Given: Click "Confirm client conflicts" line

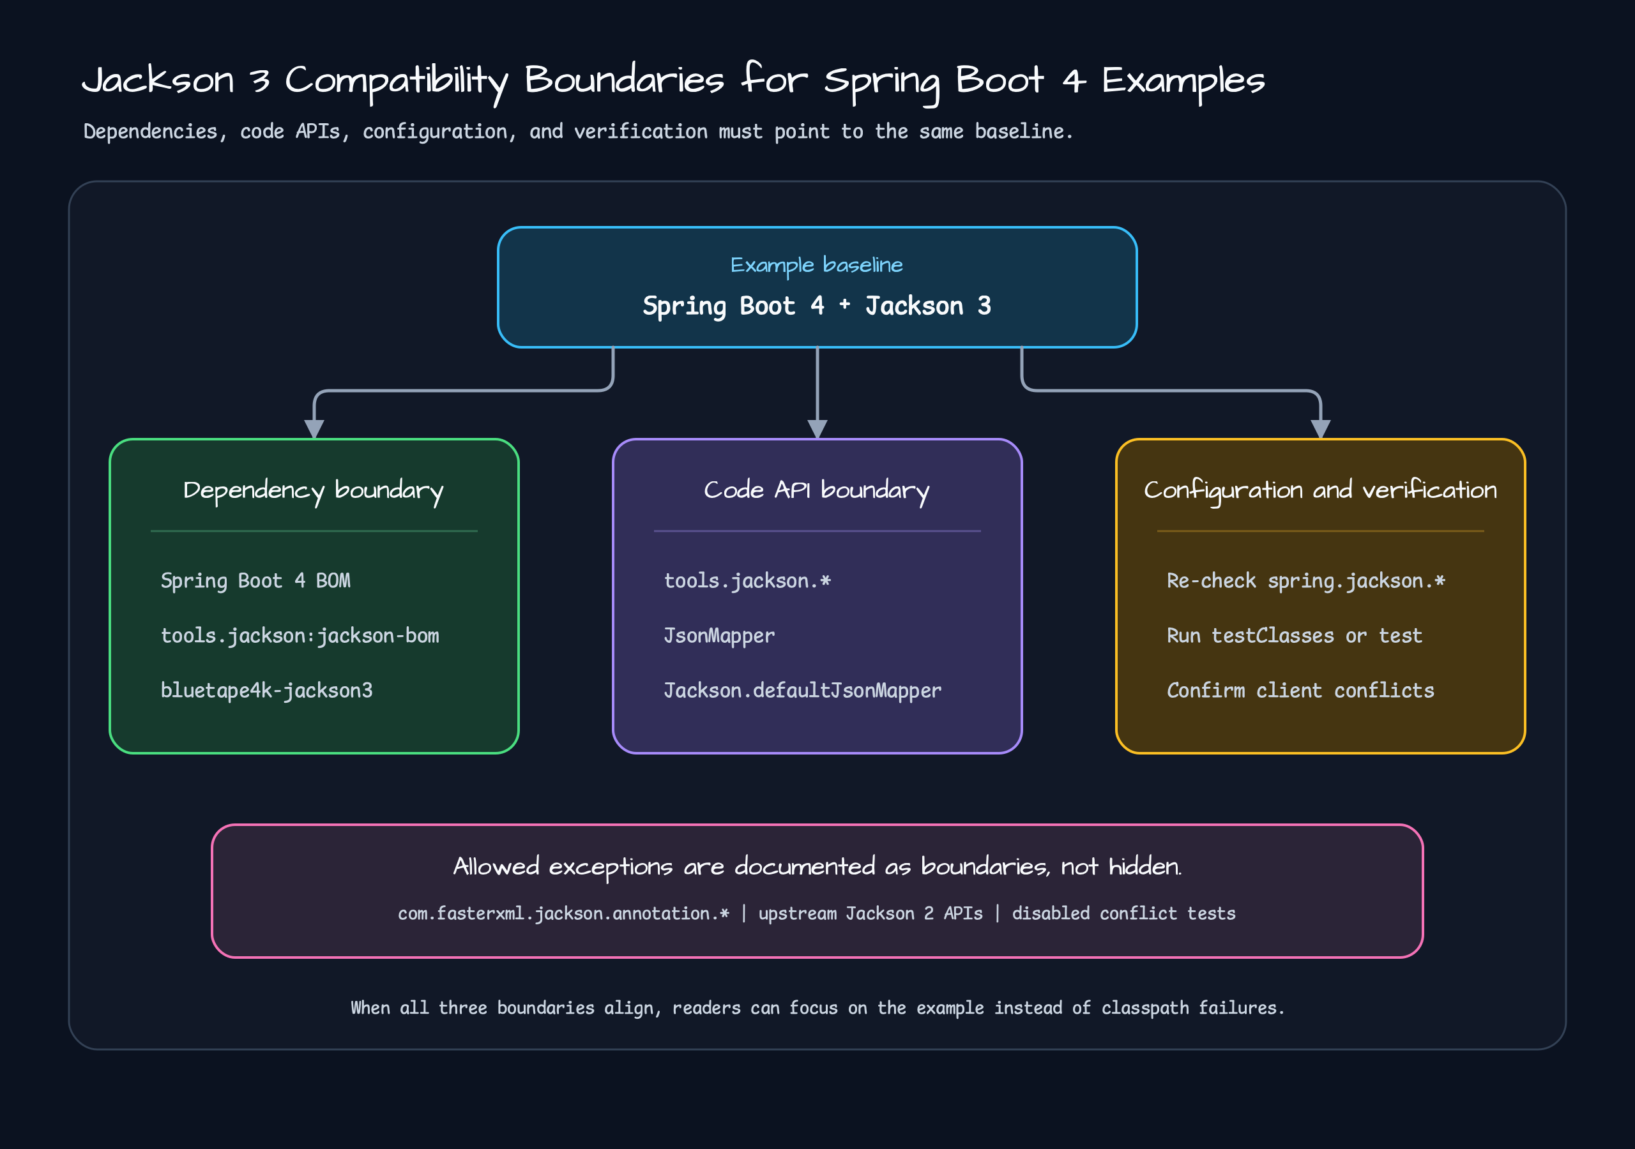Looking at the screenshot, I should tap(1300, 691).
